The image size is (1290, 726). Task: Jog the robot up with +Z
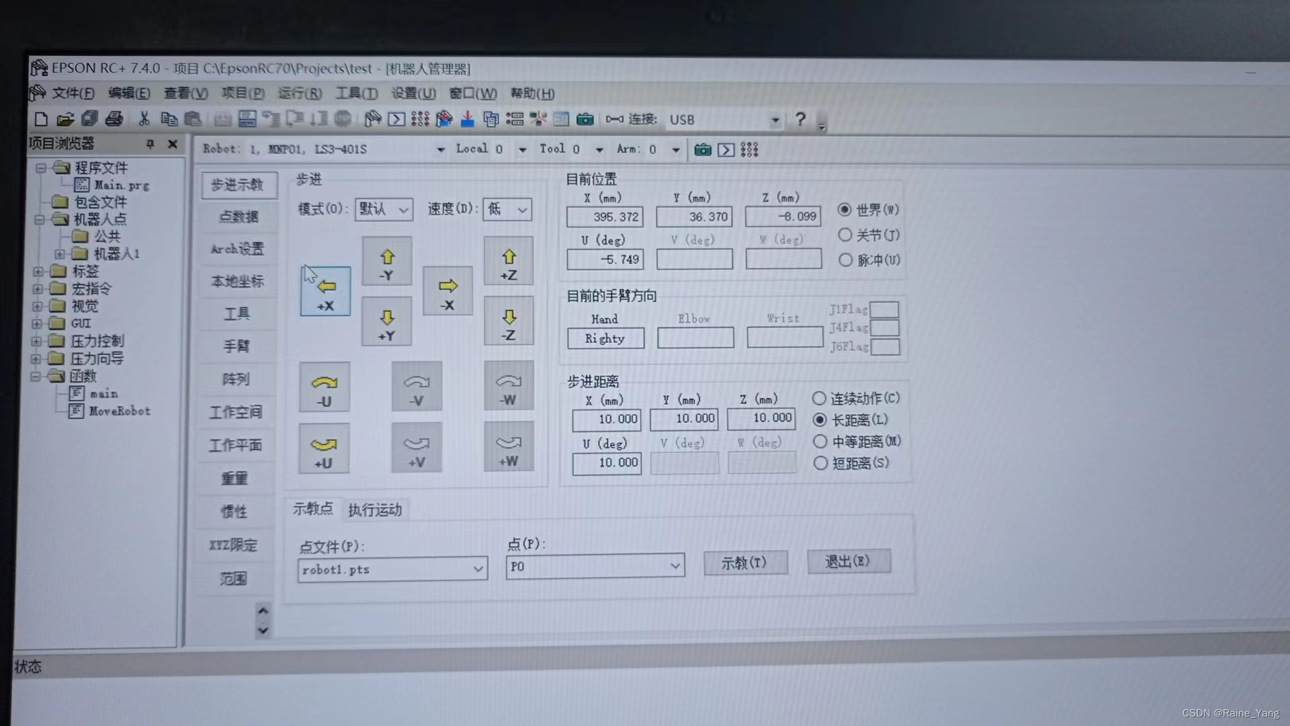(x=509, y=261)
